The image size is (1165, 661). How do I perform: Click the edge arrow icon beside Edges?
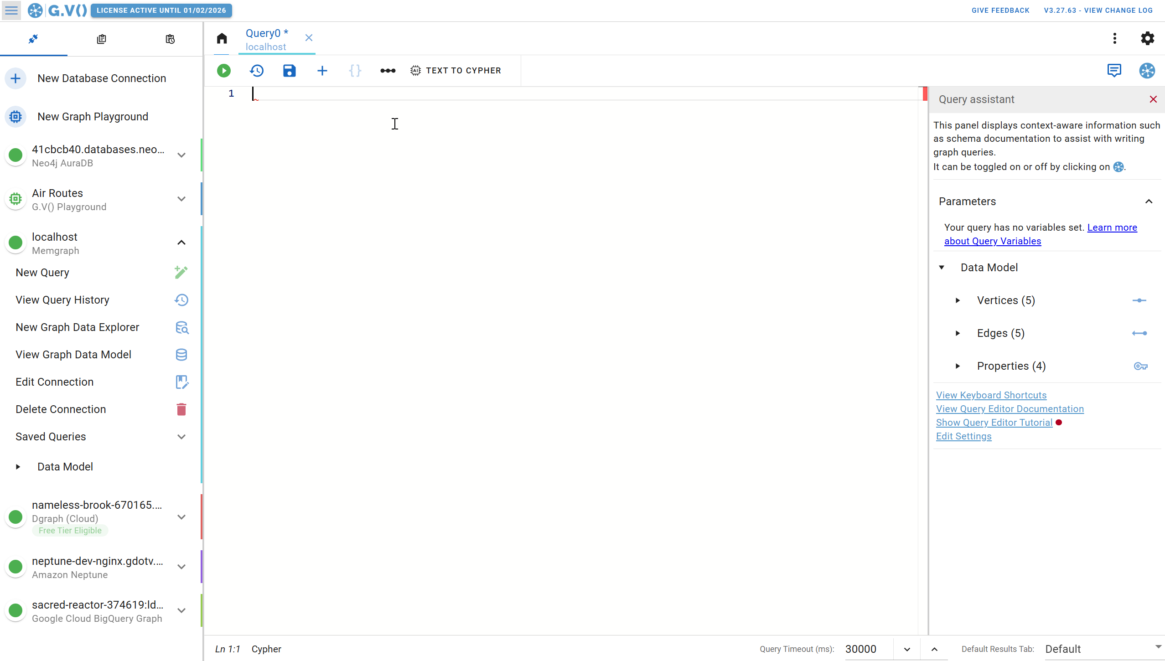click(1139, 333)
